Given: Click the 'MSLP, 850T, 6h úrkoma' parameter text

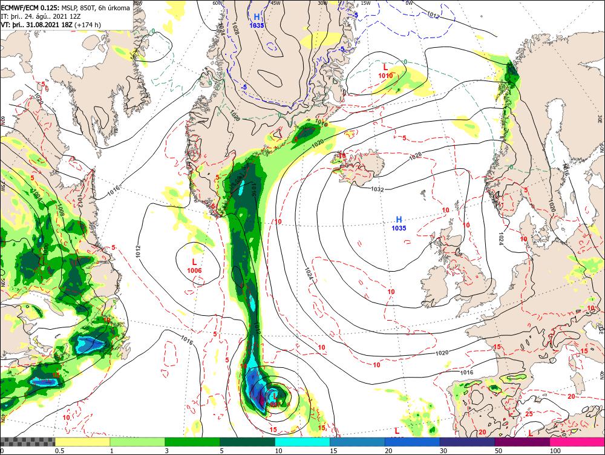Looking at the screenshot, I should coord(96,7).
